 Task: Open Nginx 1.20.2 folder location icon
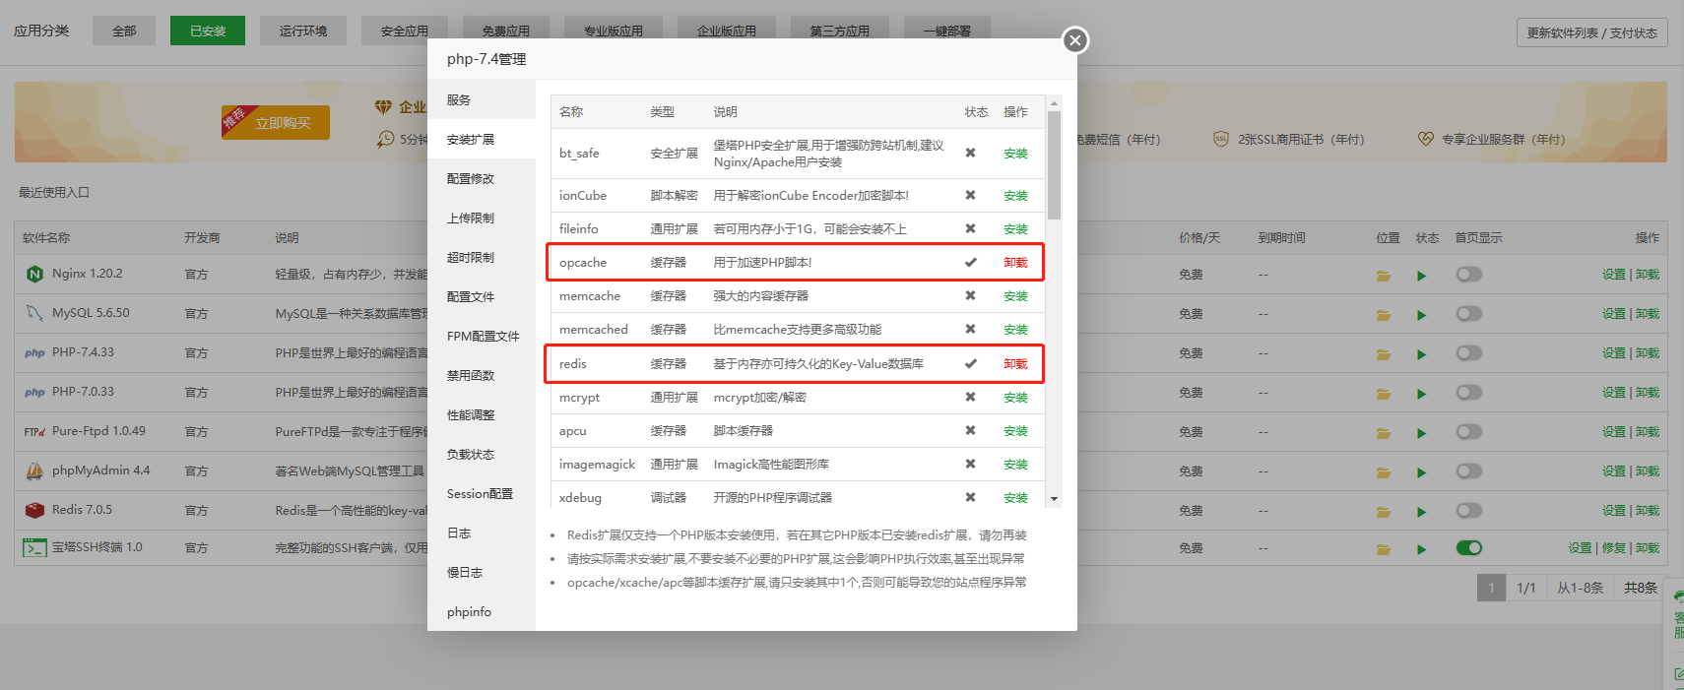click(1384, 276)
